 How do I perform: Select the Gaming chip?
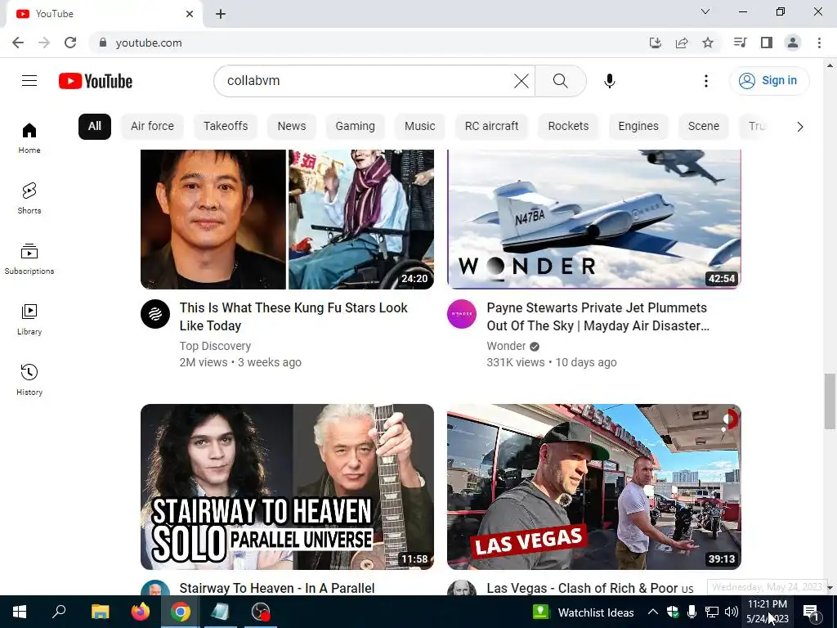(x=355, y=127)
